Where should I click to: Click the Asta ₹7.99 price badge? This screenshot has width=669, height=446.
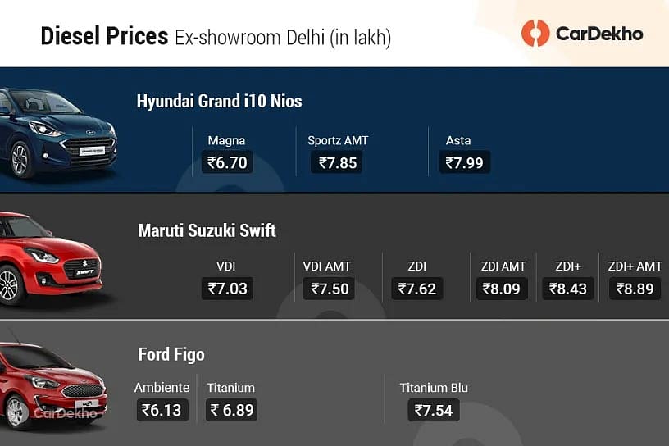click(464, 162)
